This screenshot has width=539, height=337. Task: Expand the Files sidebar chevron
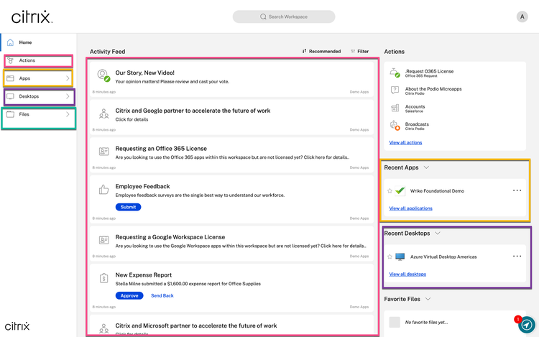[x=68, y=114]
